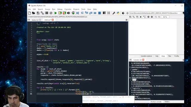Re-run last script icon
The height and width of the screenshot is (107, 191).
[73, 13]
